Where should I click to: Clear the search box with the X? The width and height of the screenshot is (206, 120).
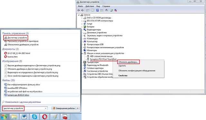pos(46,108)
